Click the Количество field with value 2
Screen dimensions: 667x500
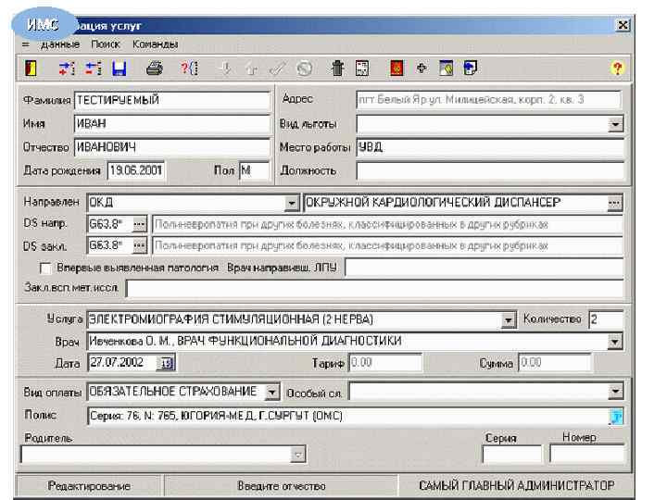pyautogui.click(x=606, y=319)
